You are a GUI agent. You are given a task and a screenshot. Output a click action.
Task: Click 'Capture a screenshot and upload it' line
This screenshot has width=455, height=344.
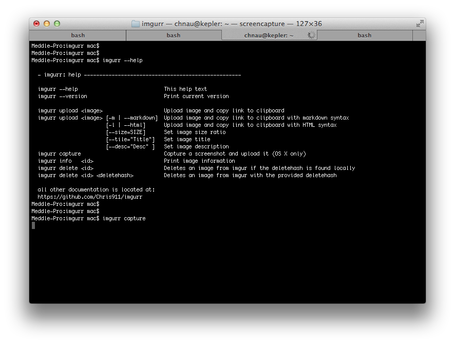(235, 154)
